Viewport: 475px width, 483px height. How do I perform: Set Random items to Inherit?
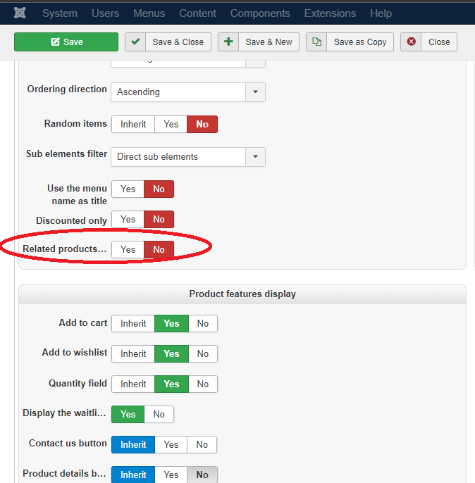pos(133,124)
